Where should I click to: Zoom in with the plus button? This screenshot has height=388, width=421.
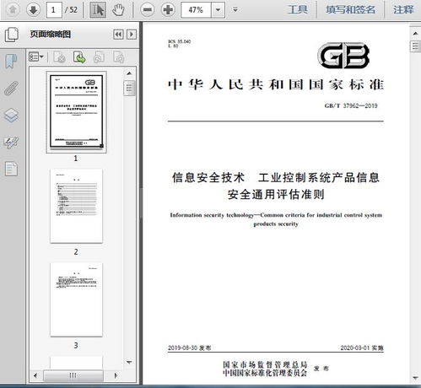point(168,10)
